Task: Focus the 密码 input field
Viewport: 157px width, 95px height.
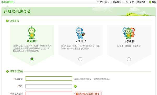Action: pos(49,86)
